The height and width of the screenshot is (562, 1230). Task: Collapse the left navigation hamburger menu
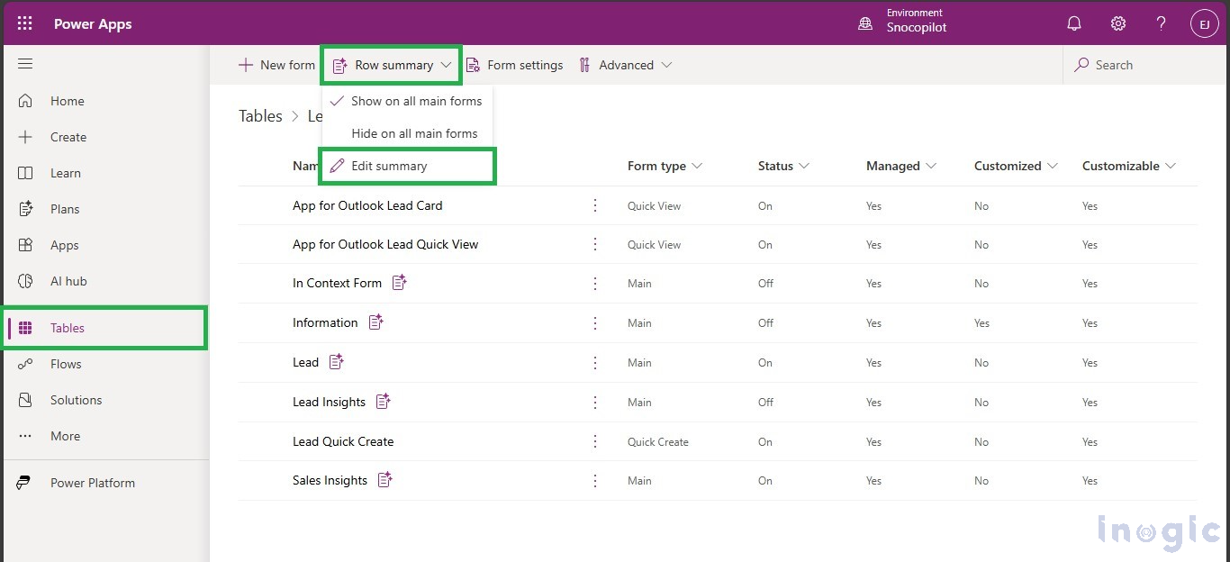25,64
